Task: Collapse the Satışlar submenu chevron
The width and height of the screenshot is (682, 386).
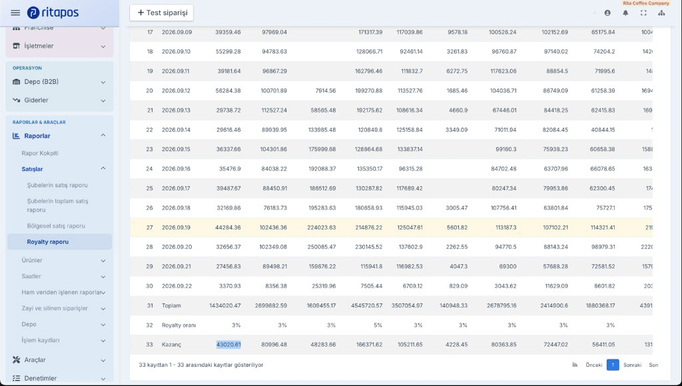Action: tap(103, 168)
